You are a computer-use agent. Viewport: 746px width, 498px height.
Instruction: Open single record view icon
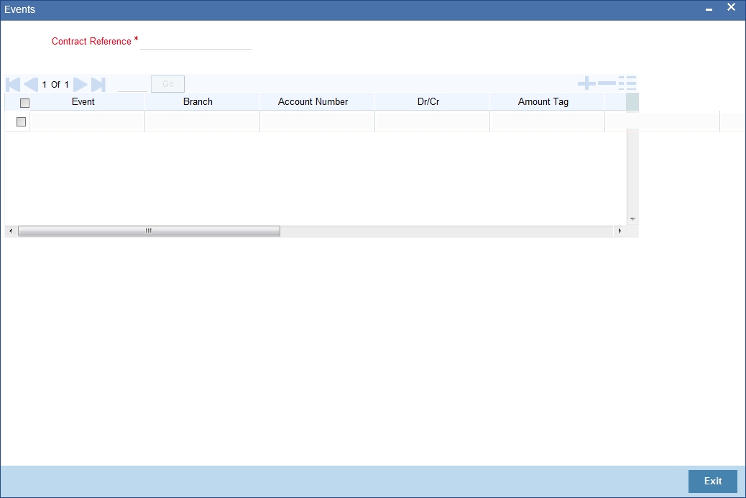[x=627, y=83]
